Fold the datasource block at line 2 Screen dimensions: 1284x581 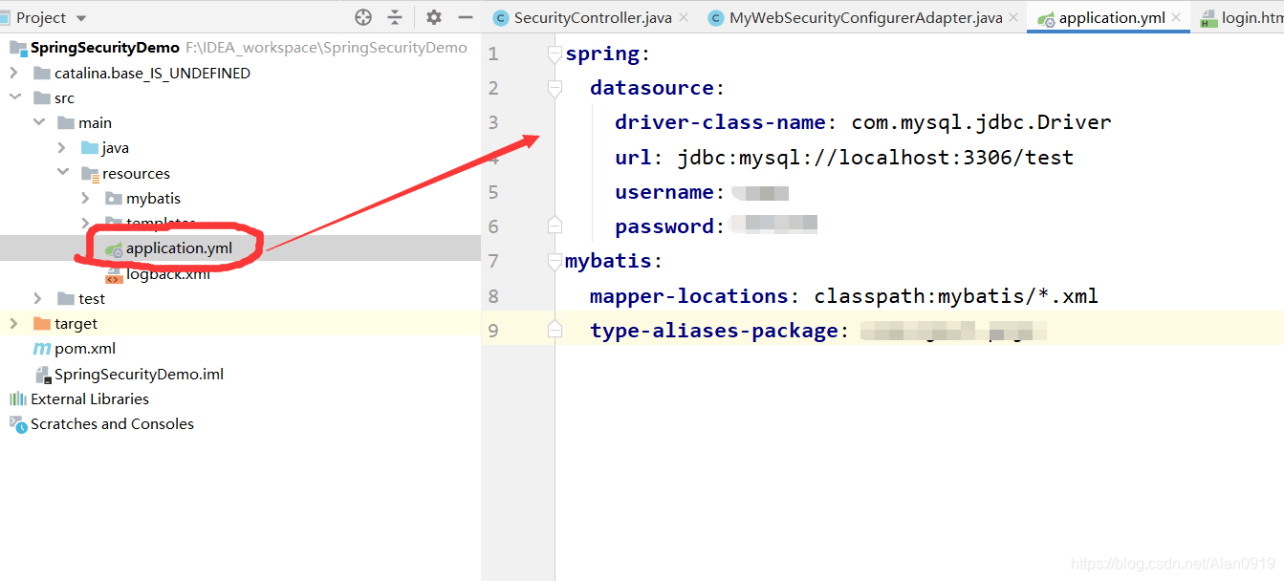(x=555, y=89)
